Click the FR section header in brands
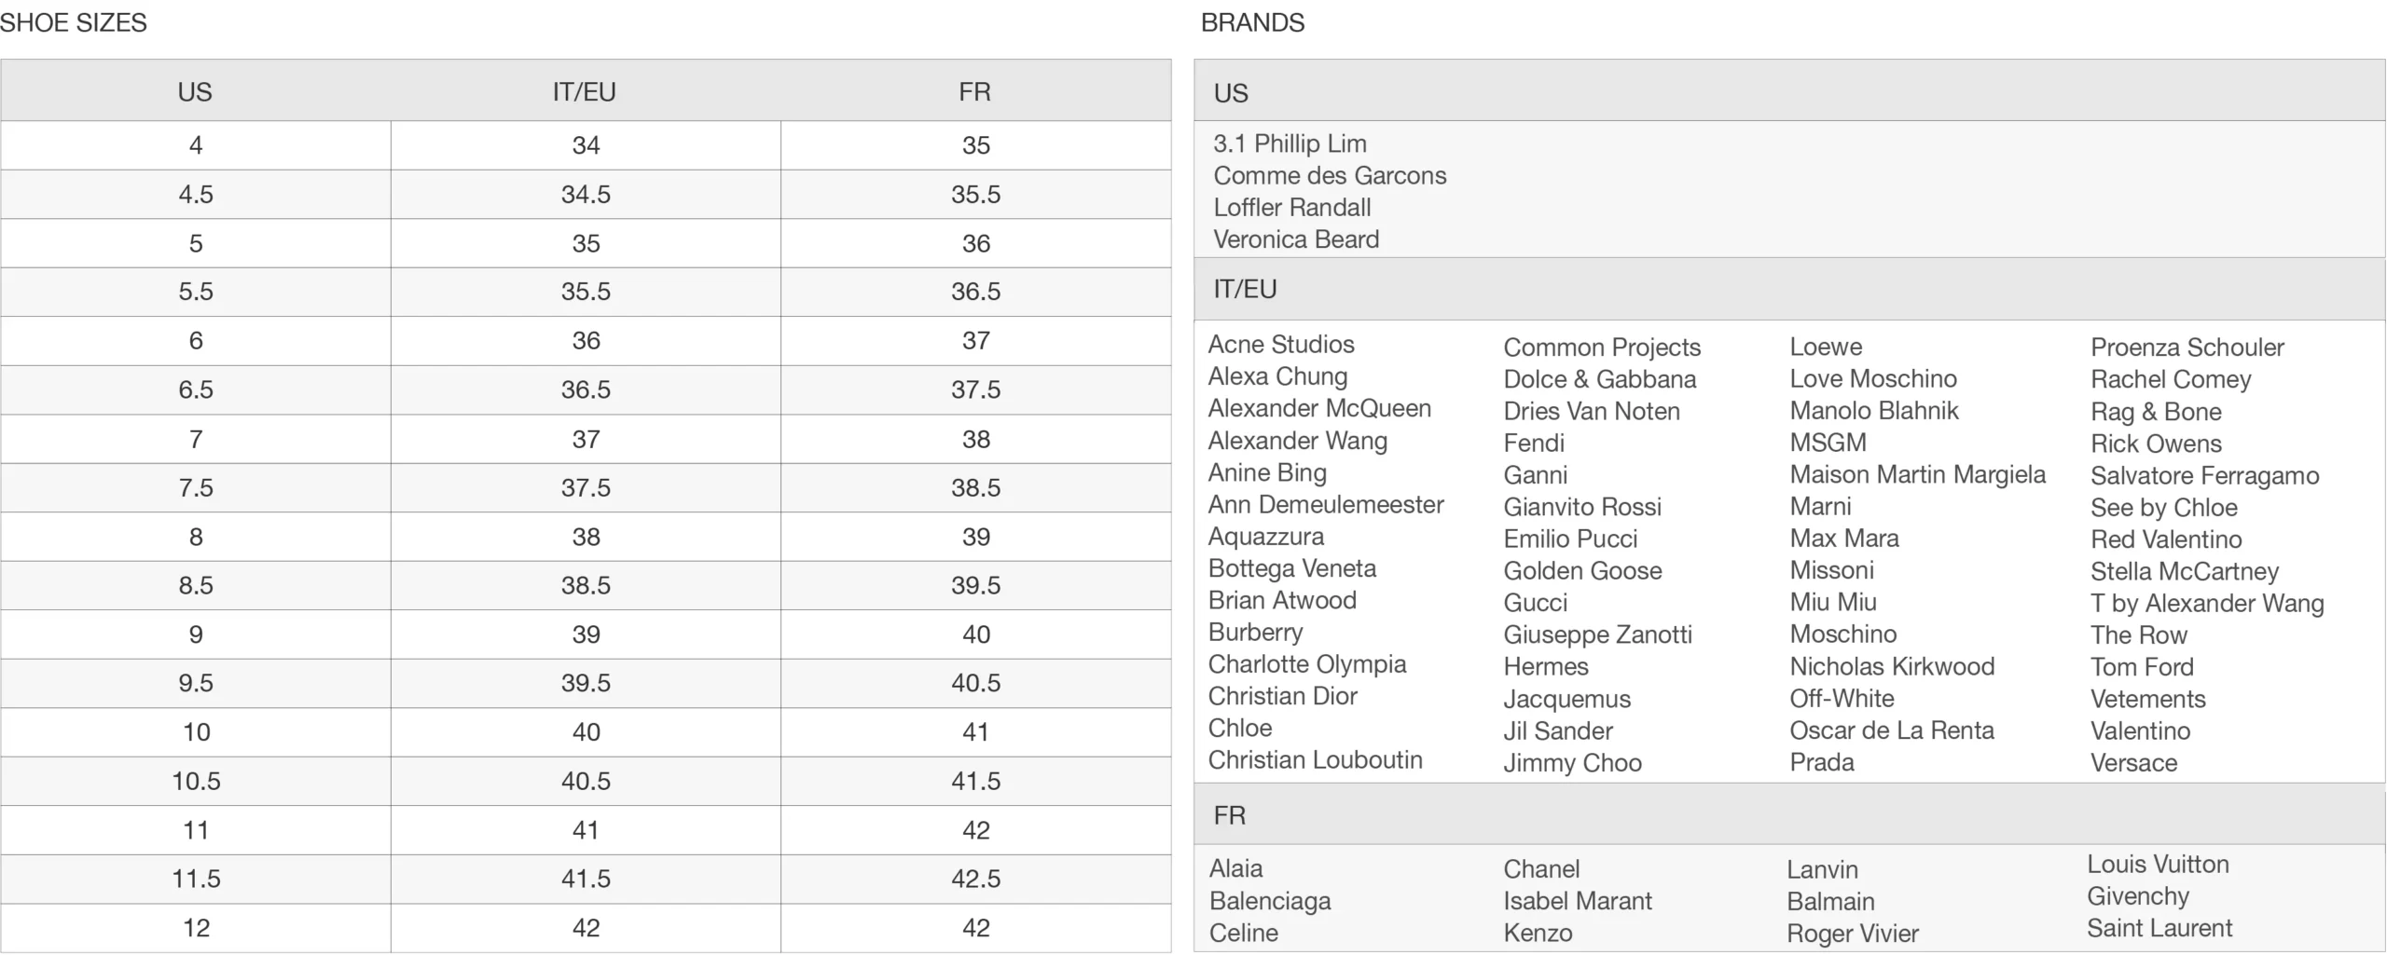The image size is (2387, 955). point(1229,815)
